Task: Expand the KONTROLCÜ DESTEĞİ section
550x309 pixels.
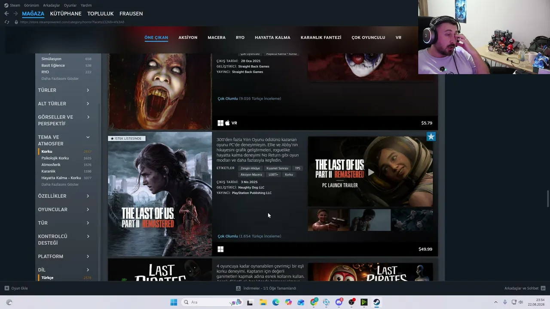Action: tap(64, 239)
